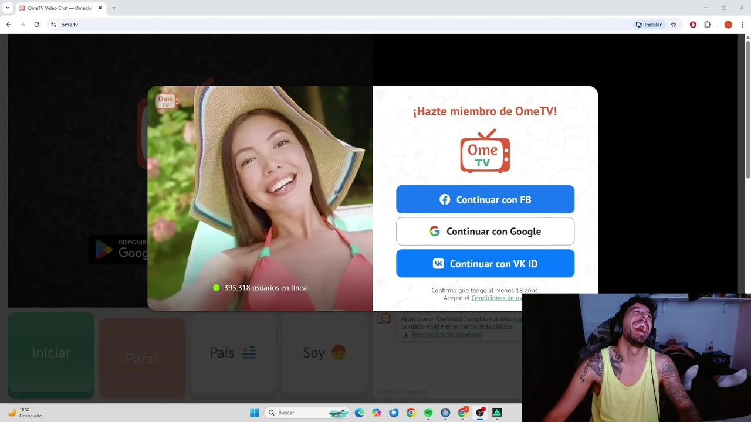The height and width of the screenshot is (422, 751).
Task: Choose Continuar con Google sign-in
Action: click(485, 232)
